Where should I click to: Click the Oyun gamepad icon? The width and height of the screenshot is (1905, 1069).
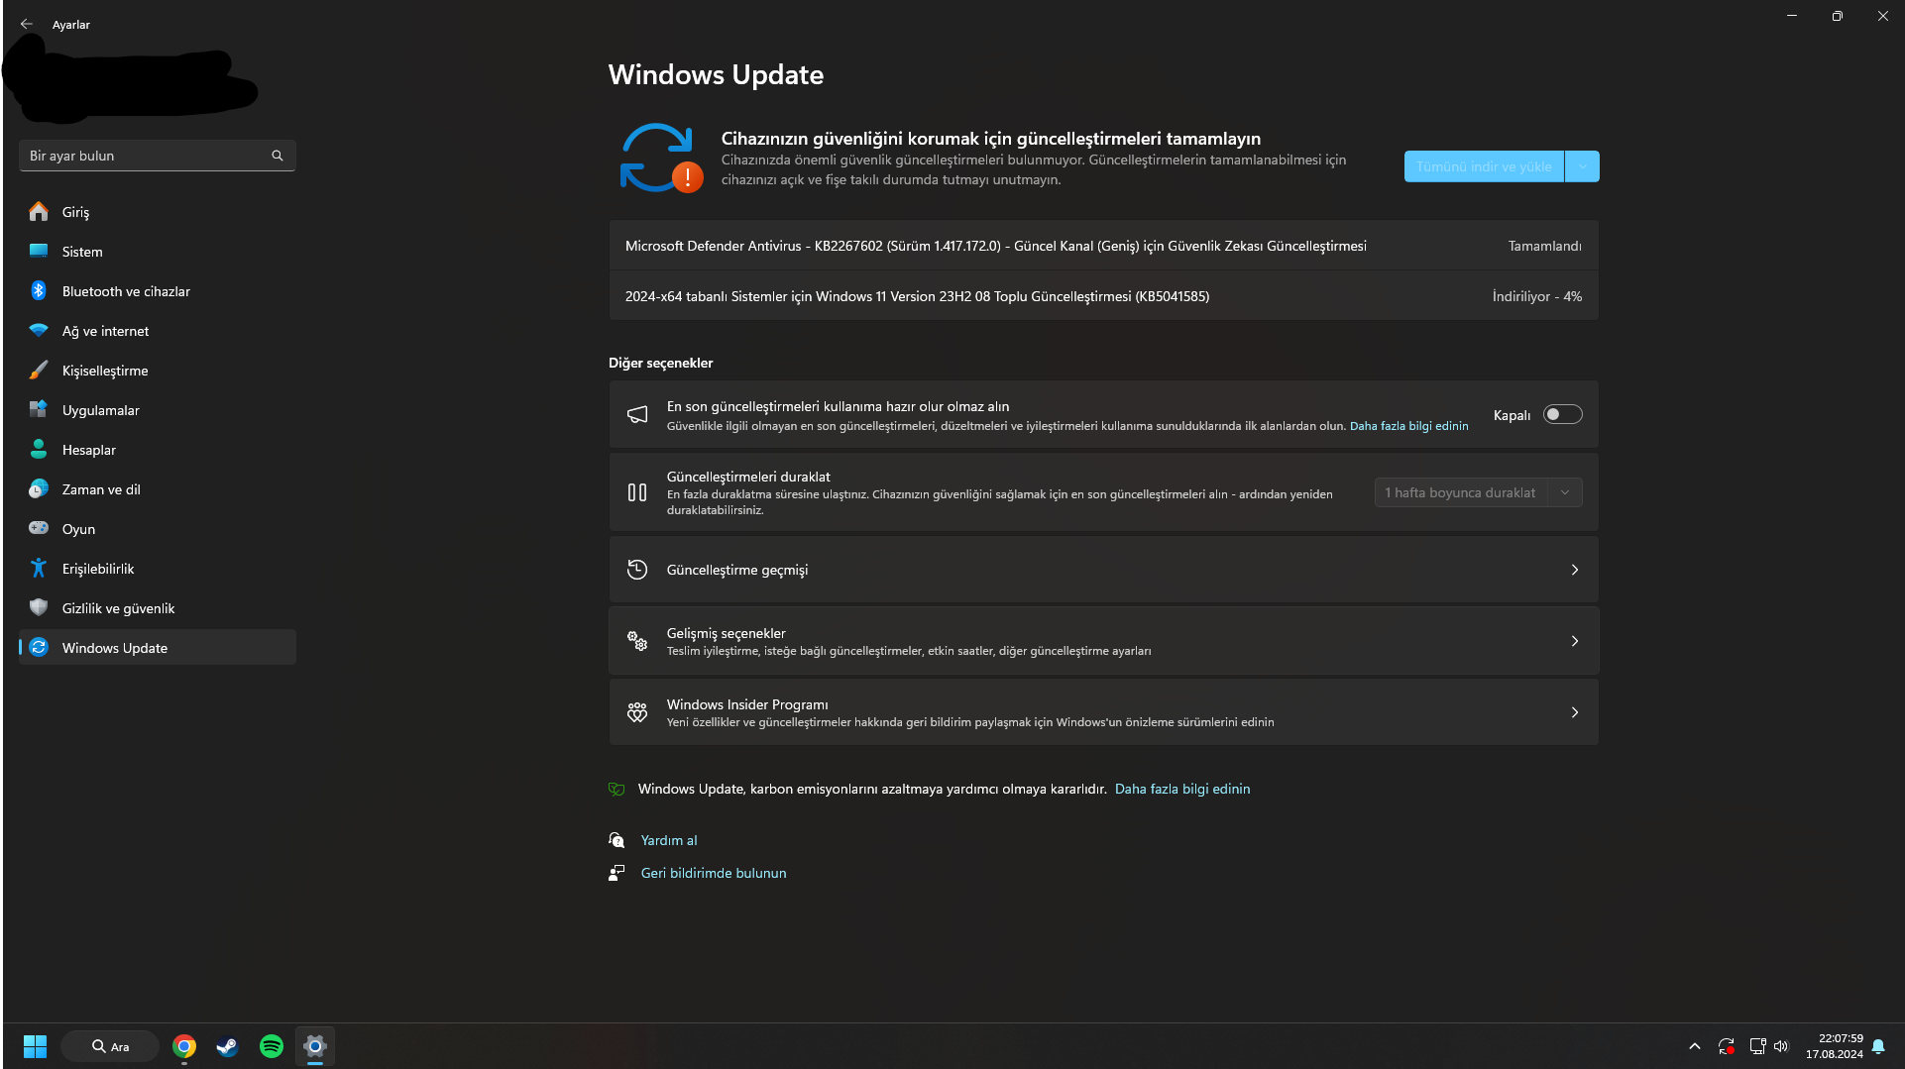tap(39, 528)
